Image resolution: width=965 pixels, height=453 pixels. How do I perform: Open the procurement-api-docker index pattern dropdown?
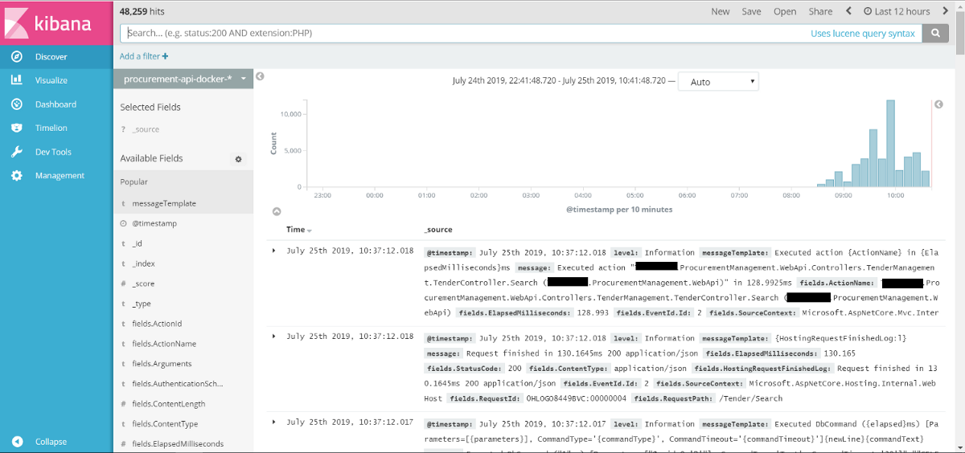click(183, 79)
